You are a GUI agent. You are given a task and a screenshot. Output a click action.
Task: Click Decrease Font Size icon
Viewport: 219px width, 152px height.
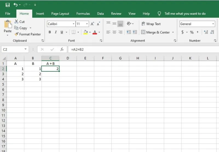[x=99, y=24]
